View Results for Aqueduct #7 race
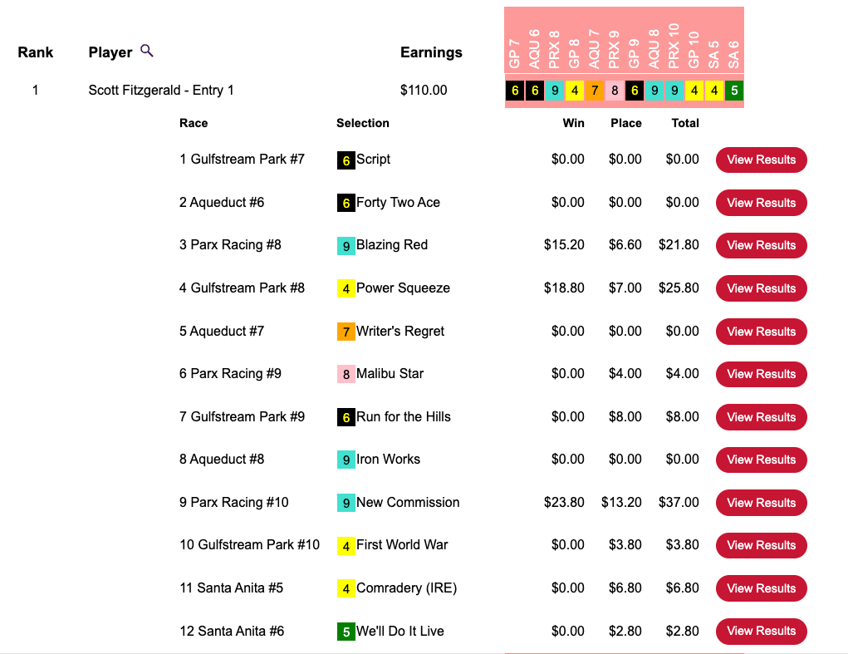Screen dimensions: 848x654 (x=761, y=332)
